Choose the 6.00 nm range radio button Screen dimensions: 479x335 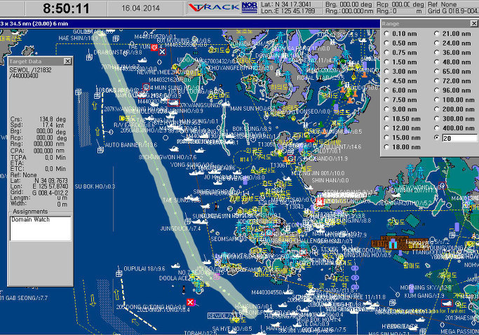click(x=387, y=90)
